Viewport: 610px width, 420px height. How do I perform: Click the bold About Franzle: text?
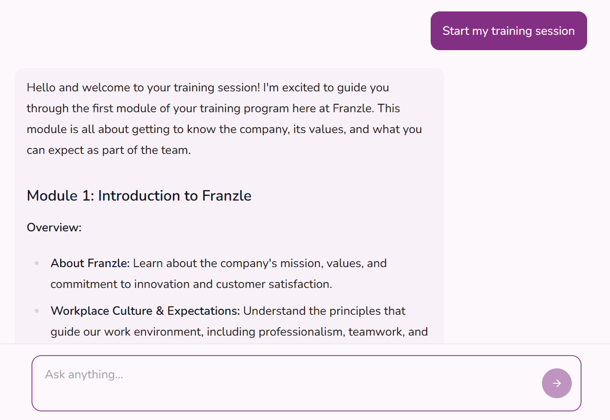click(x=90, y=263)
